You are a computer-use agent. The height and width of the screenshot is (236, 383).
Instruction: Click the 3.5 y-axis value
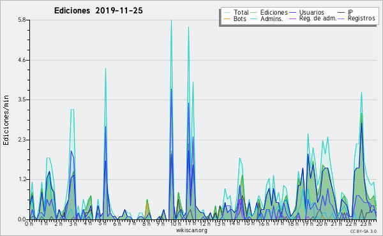22,100
